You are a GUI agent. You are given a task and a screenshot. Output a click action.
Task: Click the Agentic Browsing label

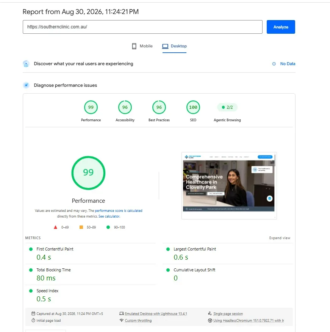coord(227,120)
